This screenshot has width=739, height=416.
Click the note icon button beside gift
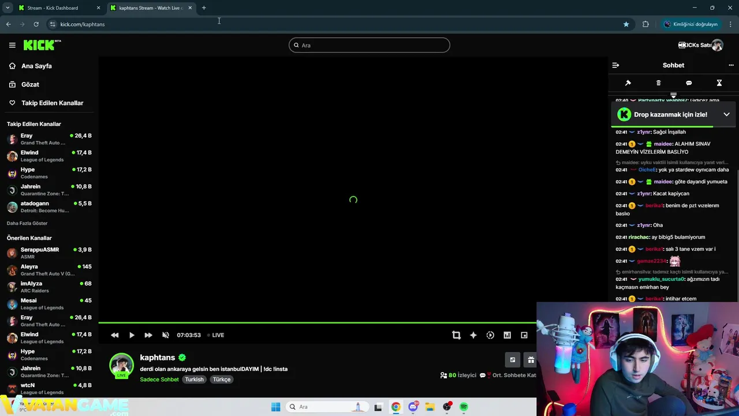click(x=512, y=360)
